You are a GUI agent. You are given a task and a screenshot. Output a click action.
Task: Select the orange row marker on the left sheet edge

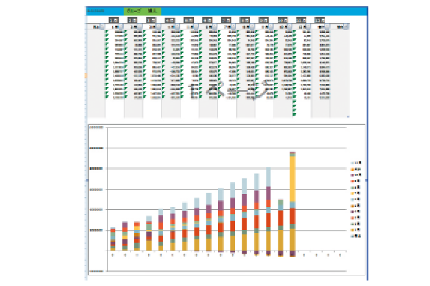coord(85,75)
